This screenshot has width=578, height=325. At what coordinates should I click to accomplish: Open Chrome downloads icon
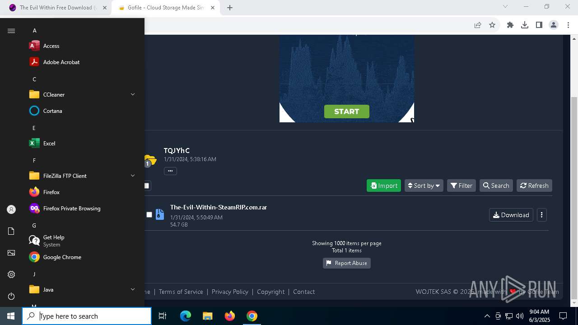525,25
